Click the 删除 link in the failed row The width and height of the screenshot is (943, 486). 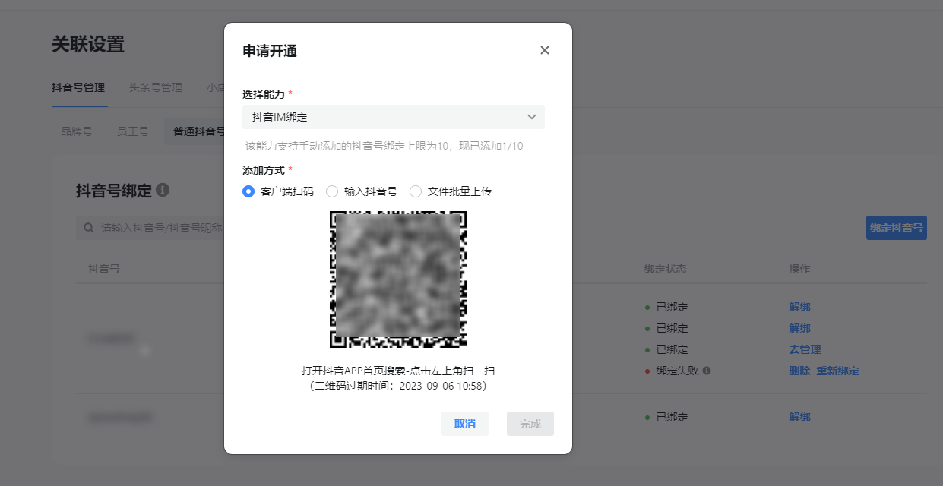pyautogui.click(x=799, y=371)
